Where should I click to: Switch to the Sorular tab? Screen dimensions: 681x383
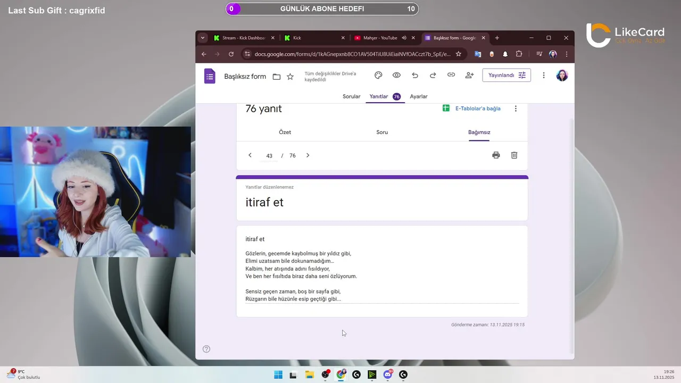(x=352, y=97)
